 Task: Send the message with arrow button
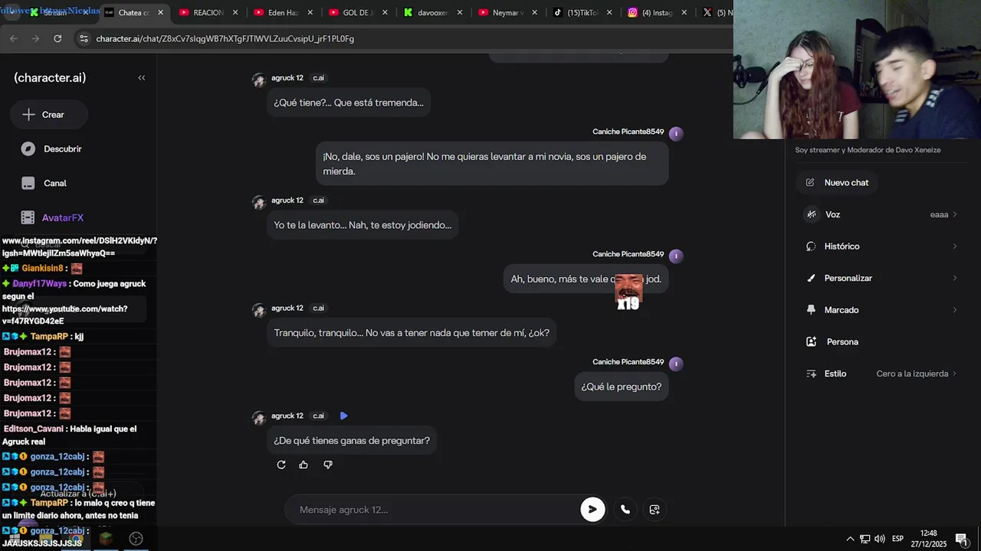coord(592,510)
